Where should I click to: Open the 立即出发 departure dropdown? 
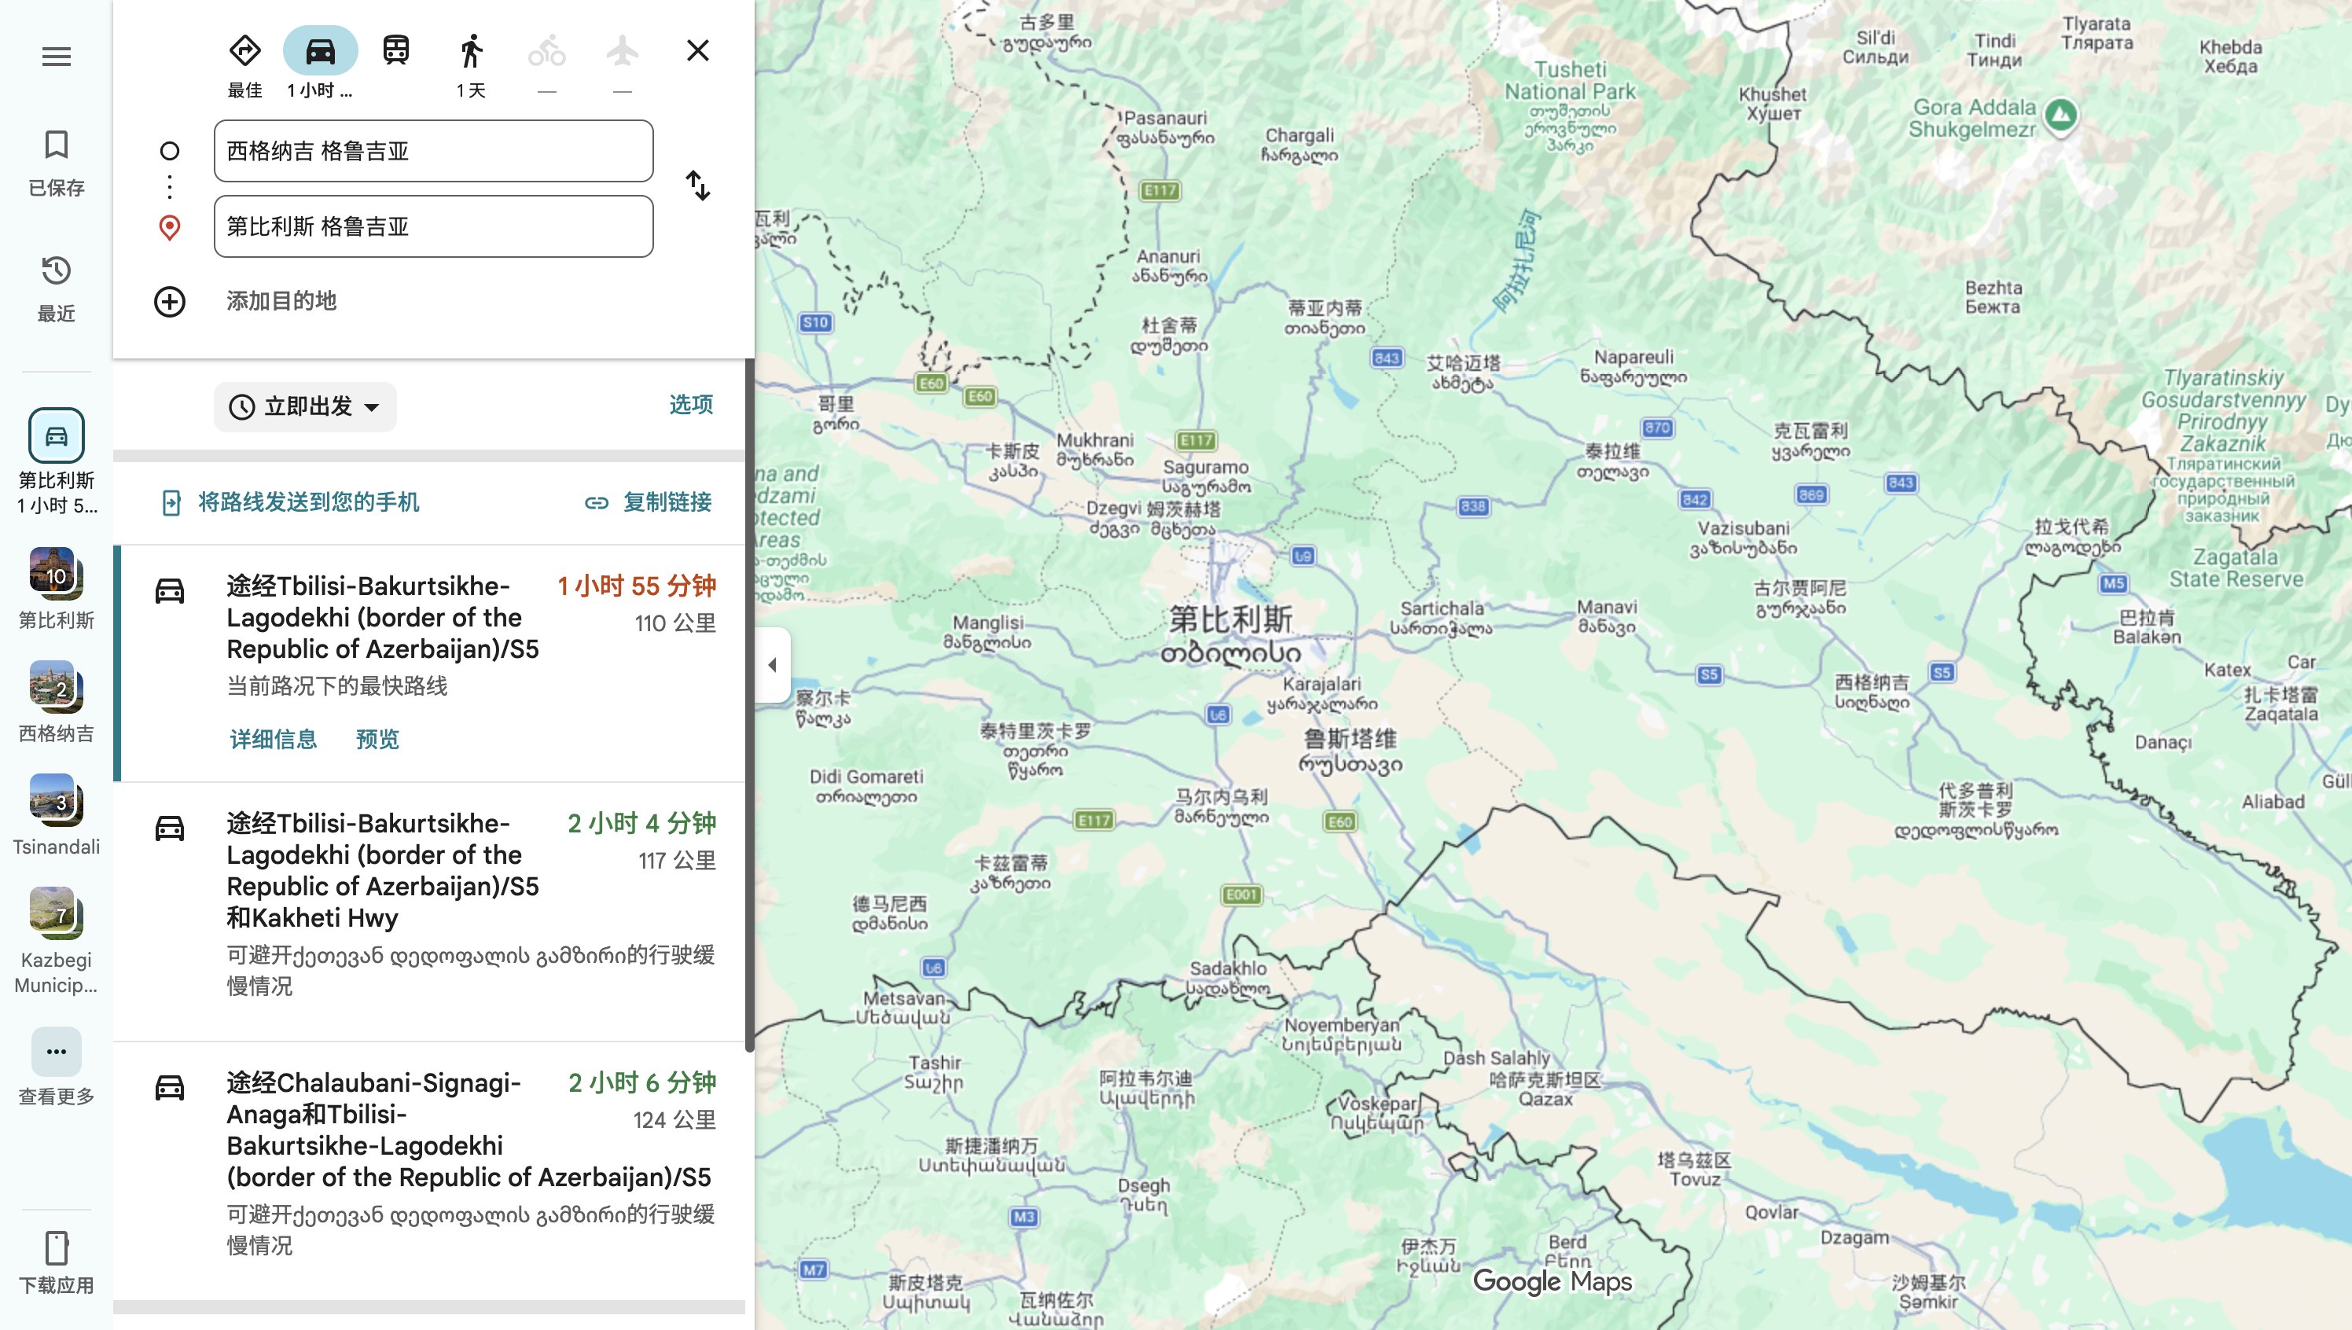coord(305,406)
